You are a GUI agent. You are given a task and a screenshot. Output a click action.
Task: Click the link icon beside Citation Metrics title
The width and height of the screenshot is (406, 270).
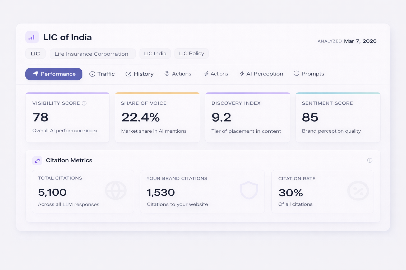[37, 161]
